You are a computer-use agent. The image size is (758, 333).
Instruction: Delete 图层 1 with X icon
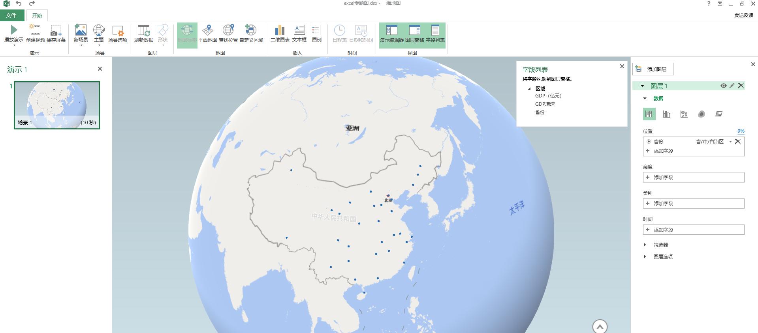(741, 86)
